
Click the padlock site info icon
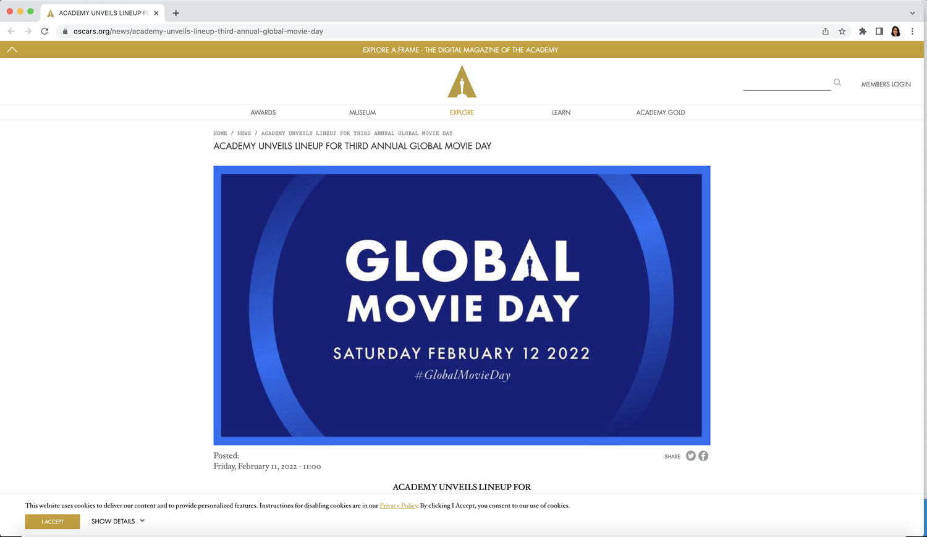pos(65,31)
